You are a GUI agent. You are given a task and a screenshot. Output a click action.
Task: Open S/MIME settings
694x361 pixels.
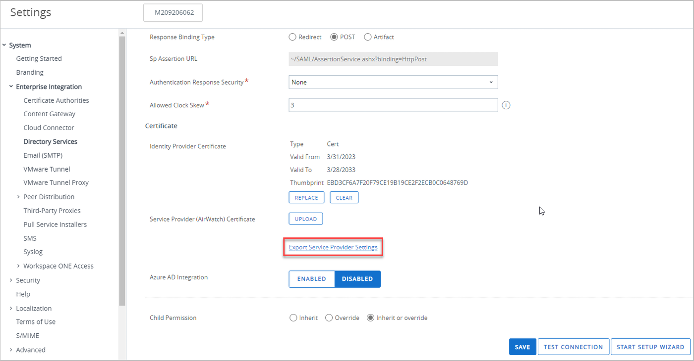[x=27, y=336]
